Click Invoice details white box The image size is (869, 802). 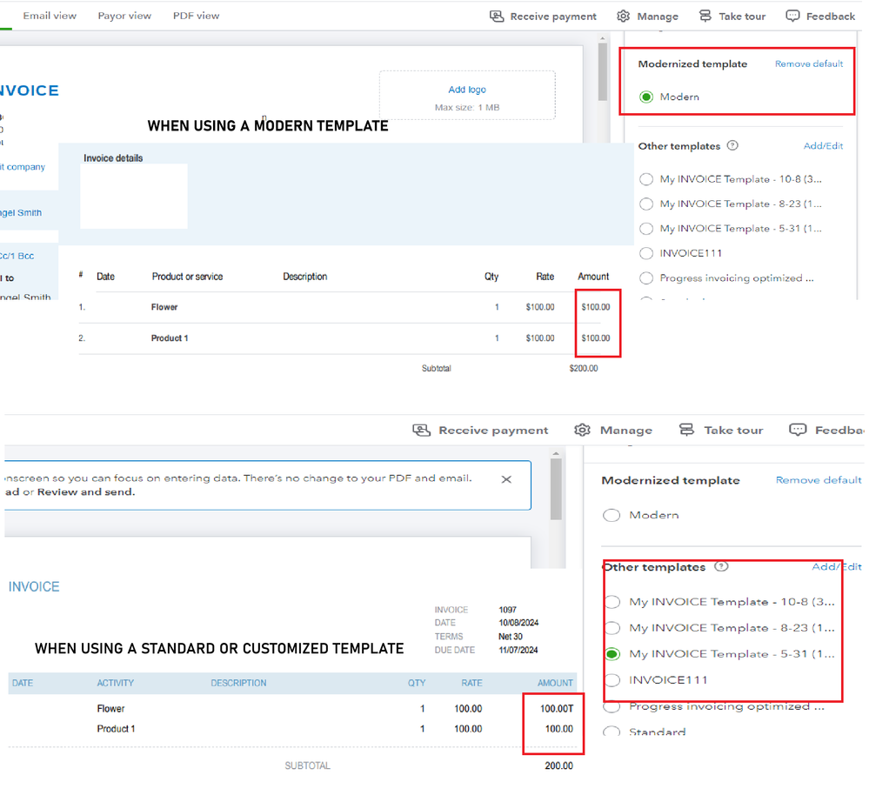134,197
